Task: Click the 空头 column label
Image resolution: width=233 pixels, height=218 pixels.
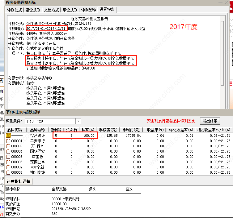Action: [x=129, y=189]
